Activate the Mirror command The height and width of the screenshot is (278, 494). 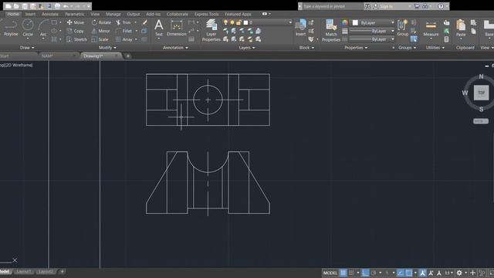[100, 31]
